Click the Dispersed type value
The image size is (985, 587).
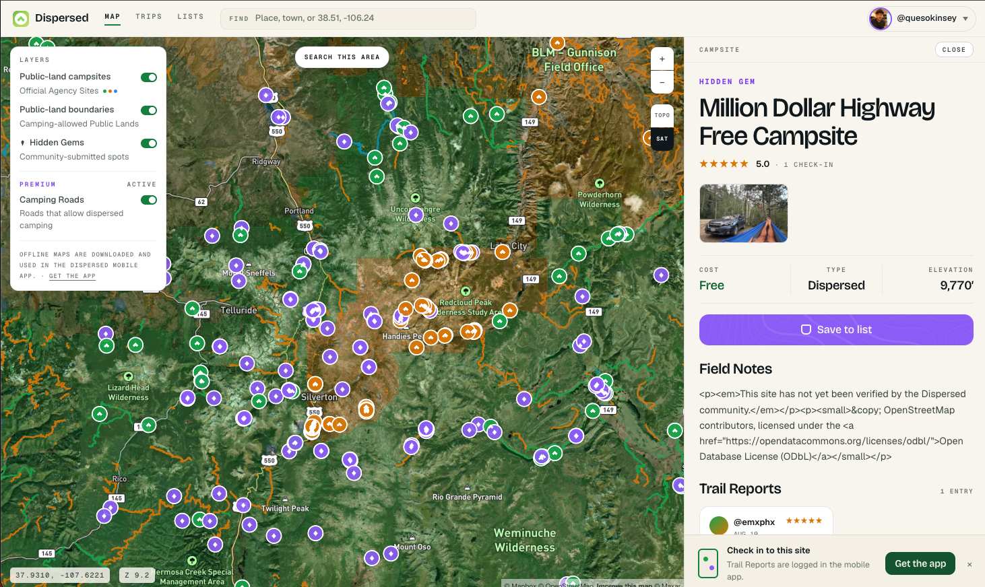point(836,285)
